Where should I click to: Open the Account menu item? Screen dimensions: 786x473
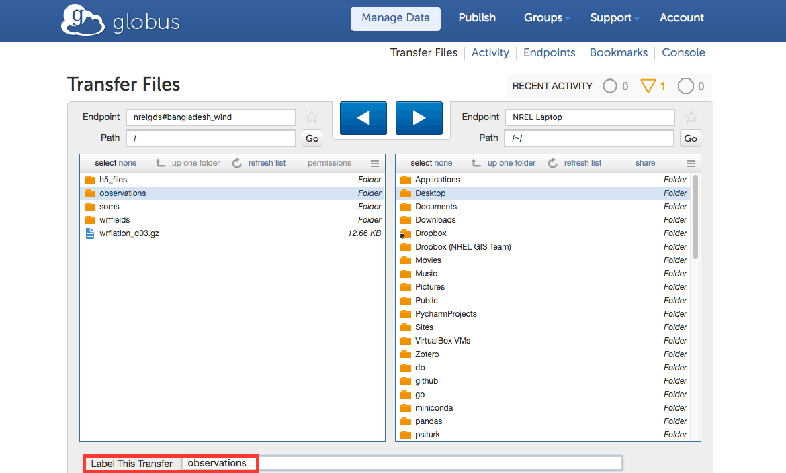[x=682, y=18]
